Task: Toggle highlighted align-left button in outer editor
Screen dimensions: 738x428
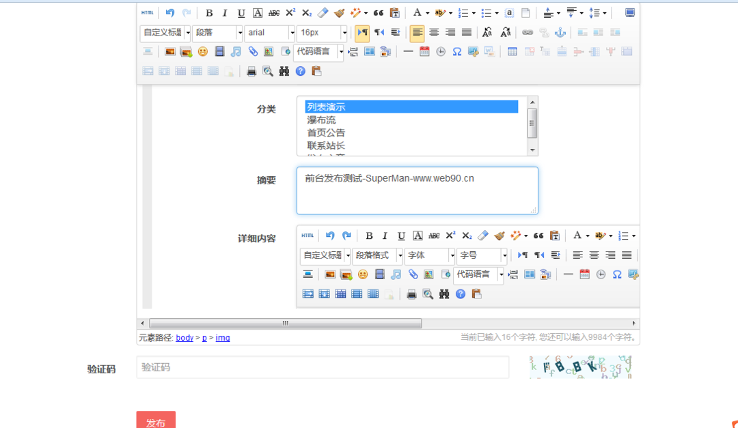Action: click(x=417, y=33)
